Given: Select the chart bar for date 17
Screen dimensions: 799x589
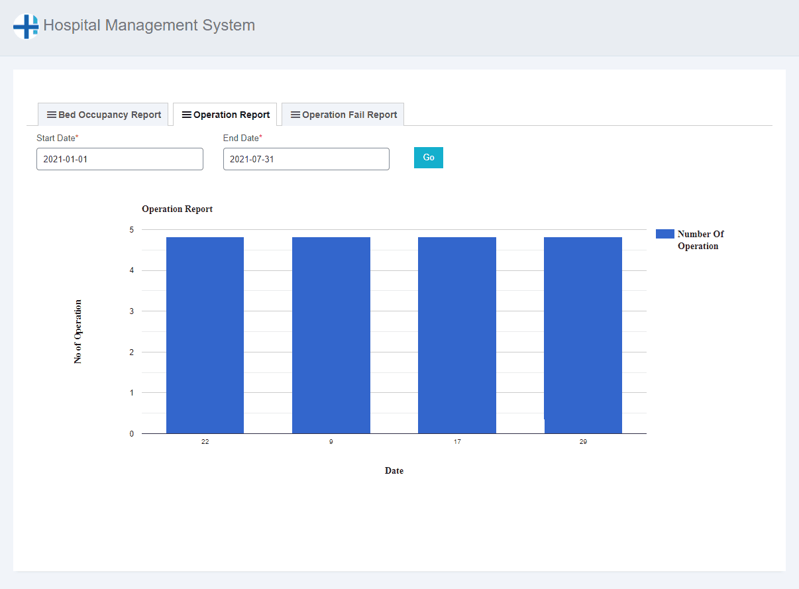Looking at the screenshot, I should click(456, 335).
